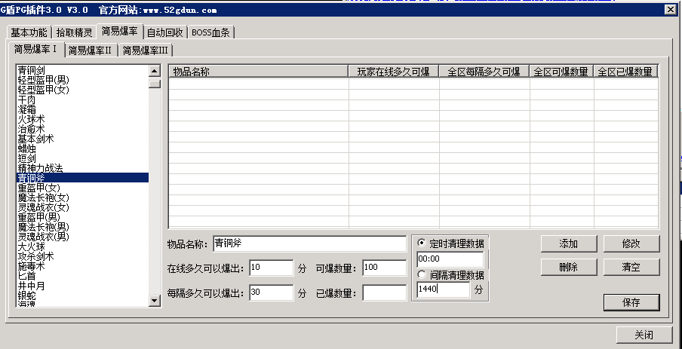682x349 pixels.
Task: Select the 间隔清理数据 radio option
Action: [450, 275]
